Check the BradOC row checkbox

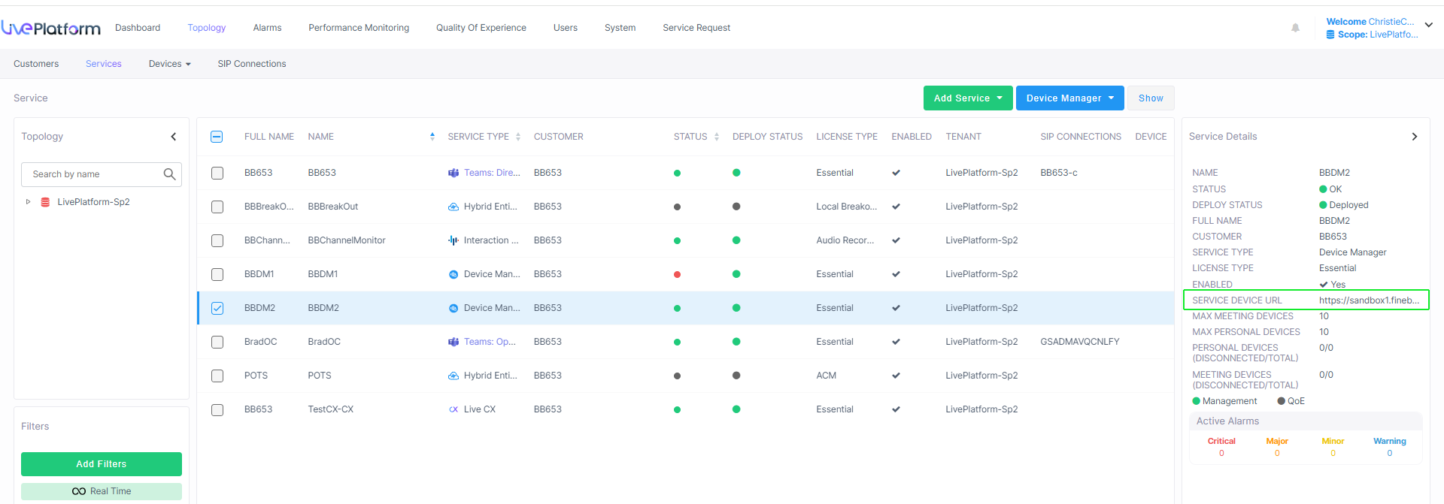click(217, 342)
